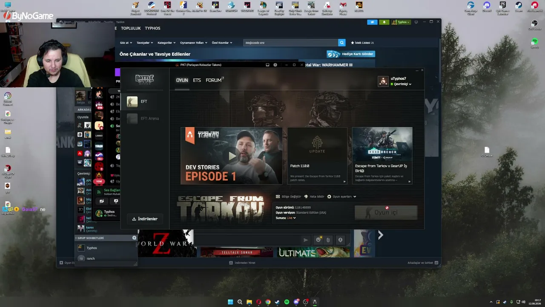Image resolution: width=545 pixels, height=307 pixels.
Task: Expand Oyun ayarları game settings dropdown
Action: coord(341,197)
